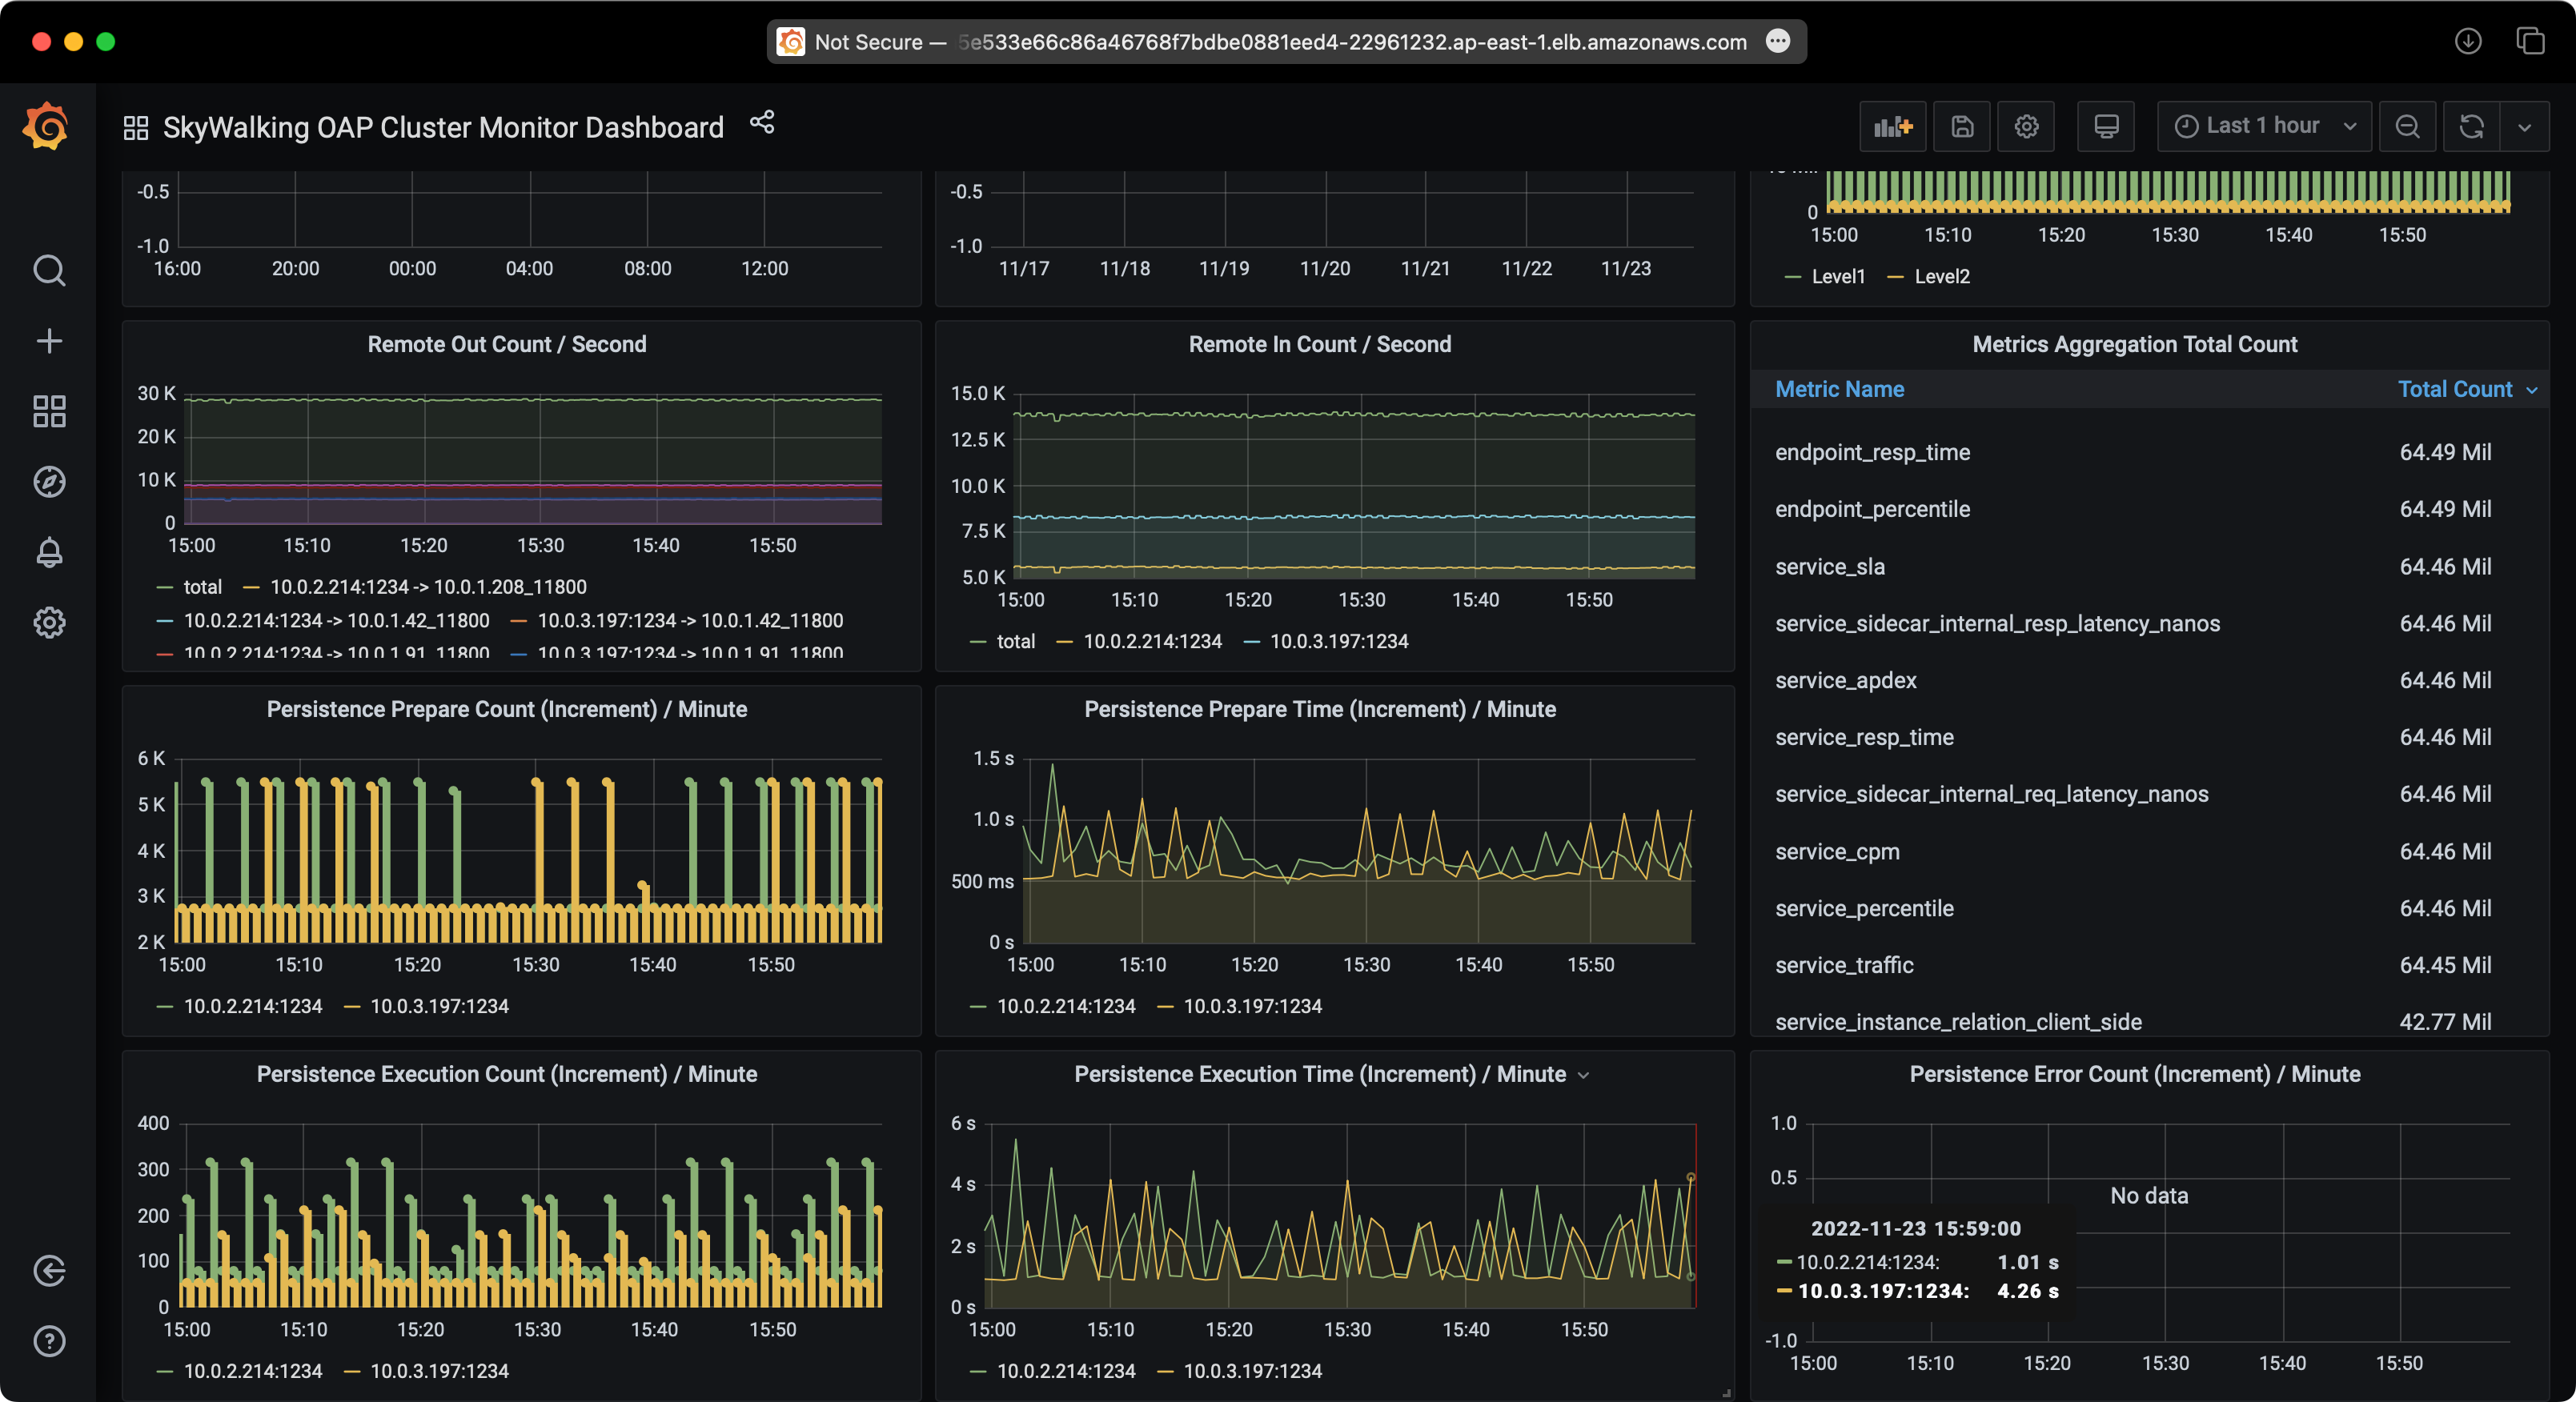Click the SkyWalking flame logo icon
The height and width of the screenshot is (1402, 2576).
(x=46, y=128)
